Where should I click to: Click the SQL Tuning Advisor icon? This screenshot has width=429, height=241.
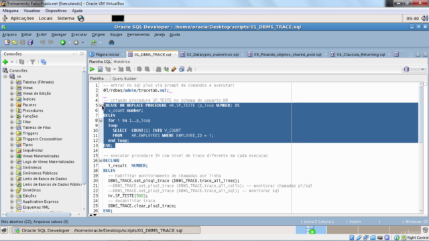128,69
